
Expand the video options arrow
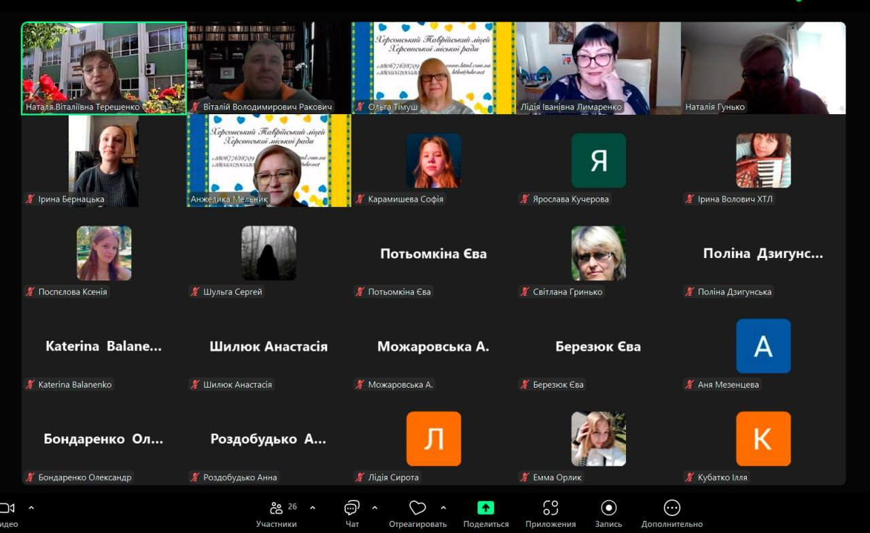pos(31,507)
